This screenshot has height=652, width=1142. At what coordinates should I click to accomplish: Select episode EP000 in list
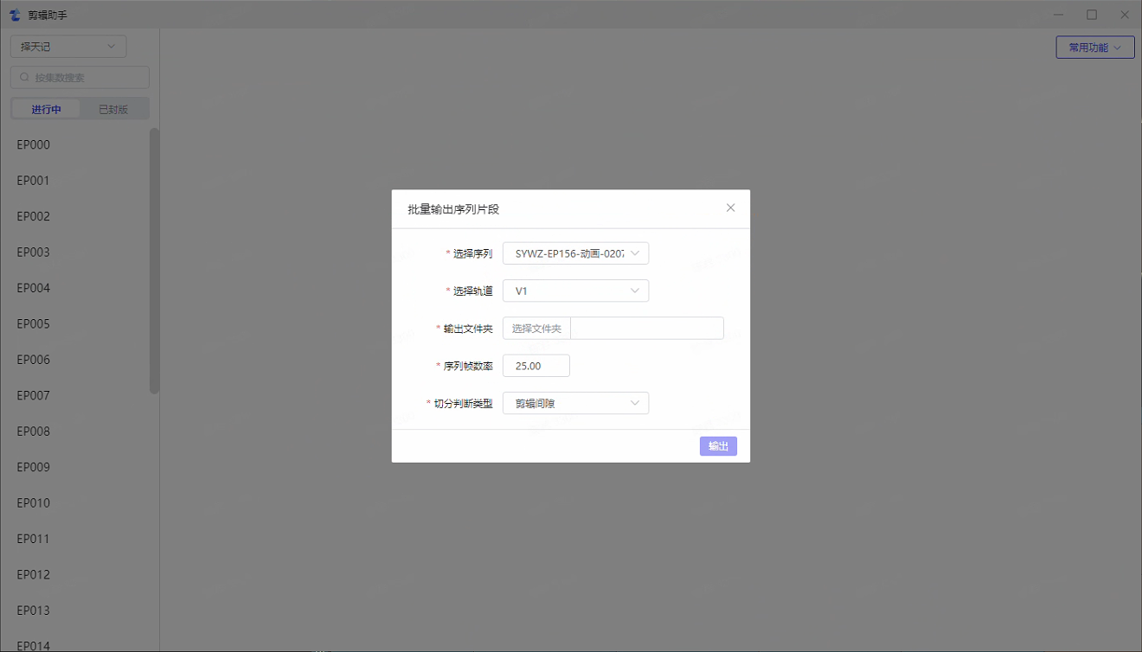[34, 145]
